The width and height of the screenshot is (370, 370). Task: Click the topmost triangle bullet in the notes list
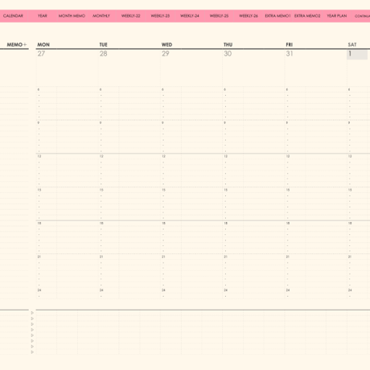coord(32,313)
